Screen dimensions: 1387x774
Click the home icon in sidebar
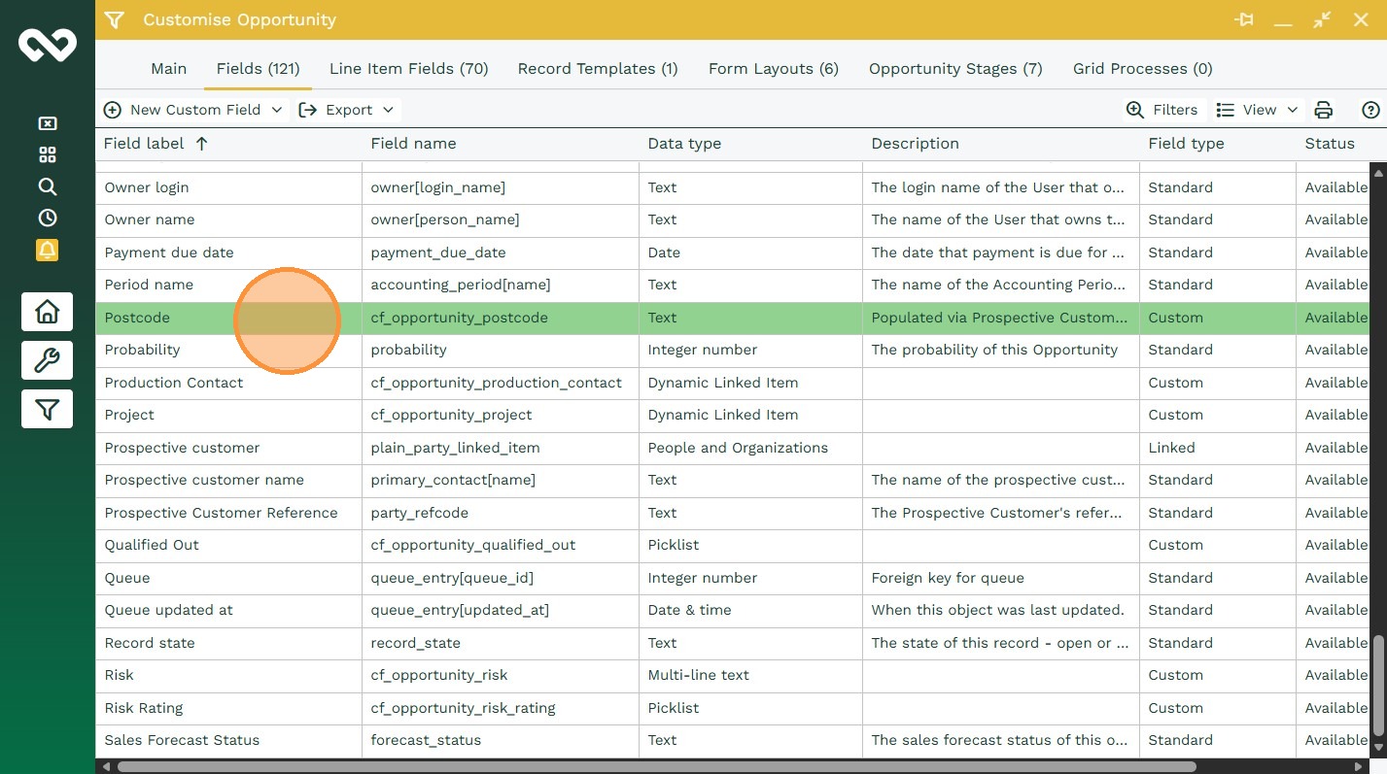point(47,312)
